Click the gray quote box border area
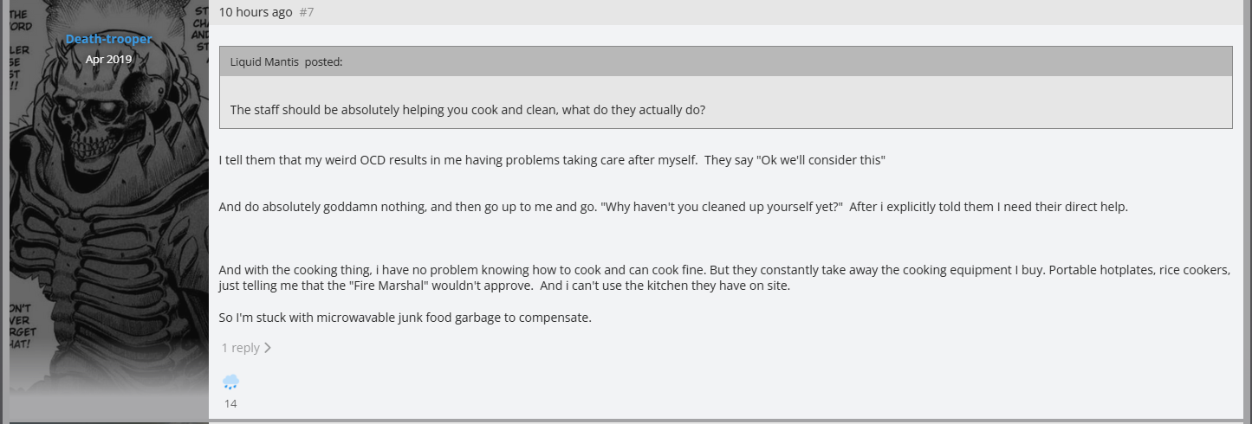 tap(725, 87)
